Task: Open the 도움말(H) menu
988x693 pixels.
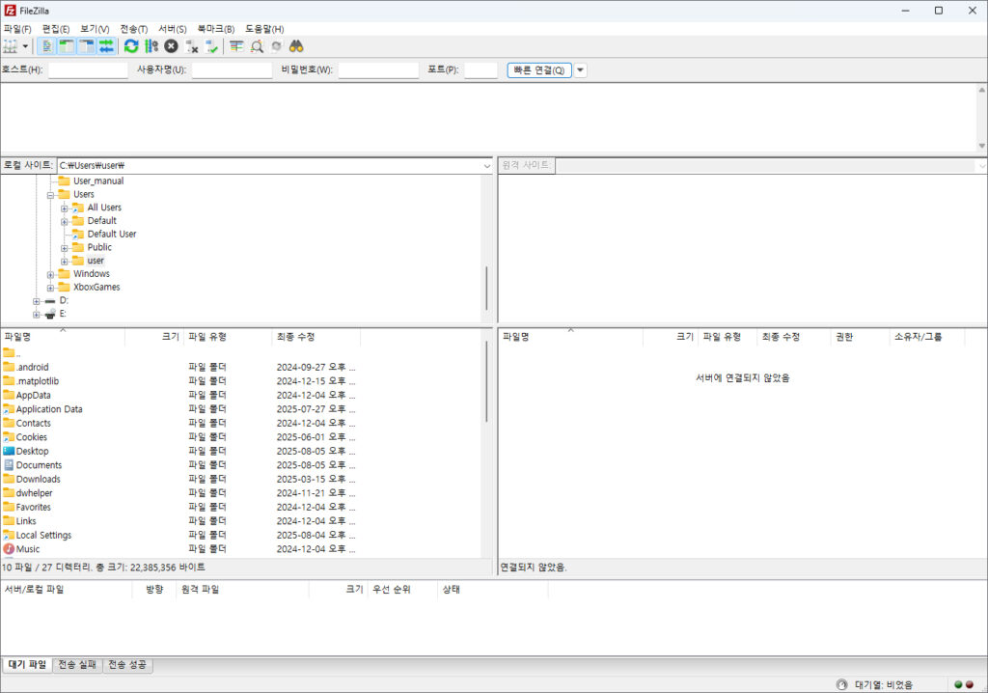Action: pos(264,29)
